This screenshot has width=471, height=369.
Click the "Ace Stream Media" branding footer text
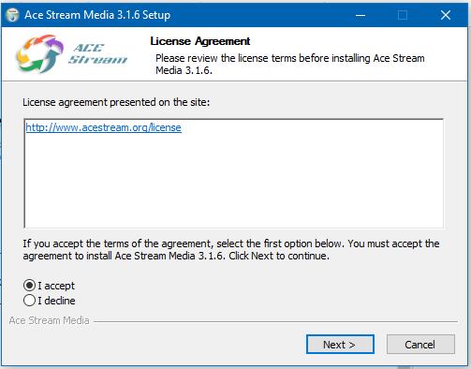click(49, 320)
